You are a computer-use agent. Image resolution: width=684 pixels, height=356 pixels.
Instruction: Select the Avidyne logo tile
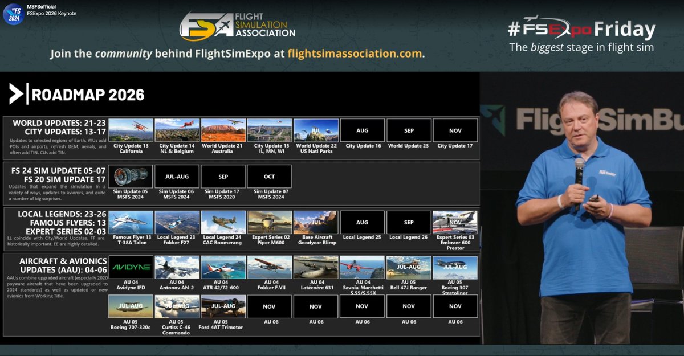point(131,267)
